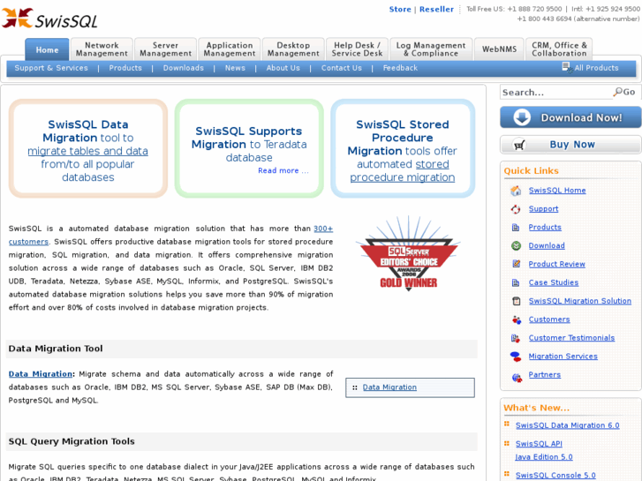Open SwisSQL Home quick link
The image size is (642, 481).
coord(557,191)
